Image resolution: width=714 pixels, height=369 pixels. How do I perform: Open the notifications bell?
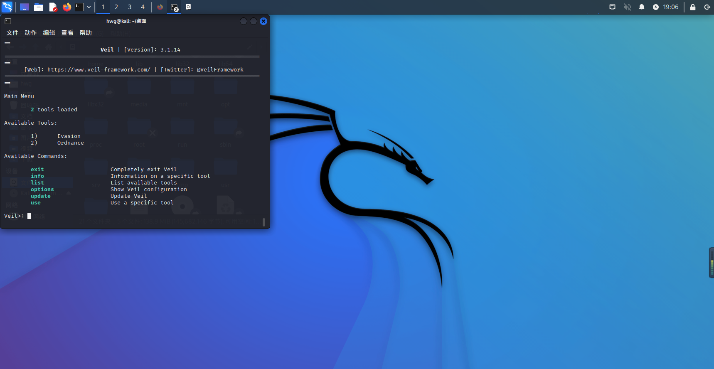tap(642, 7)
